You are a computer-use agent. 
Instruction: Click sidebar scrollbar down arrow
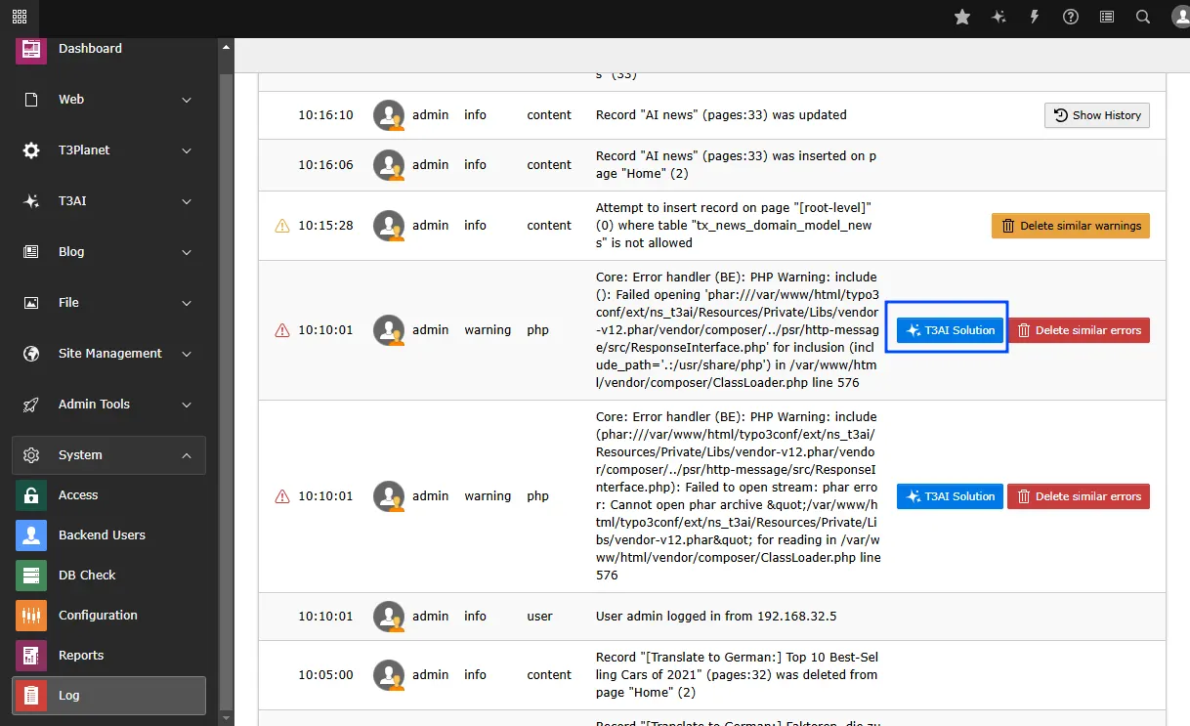pos(227,718)
